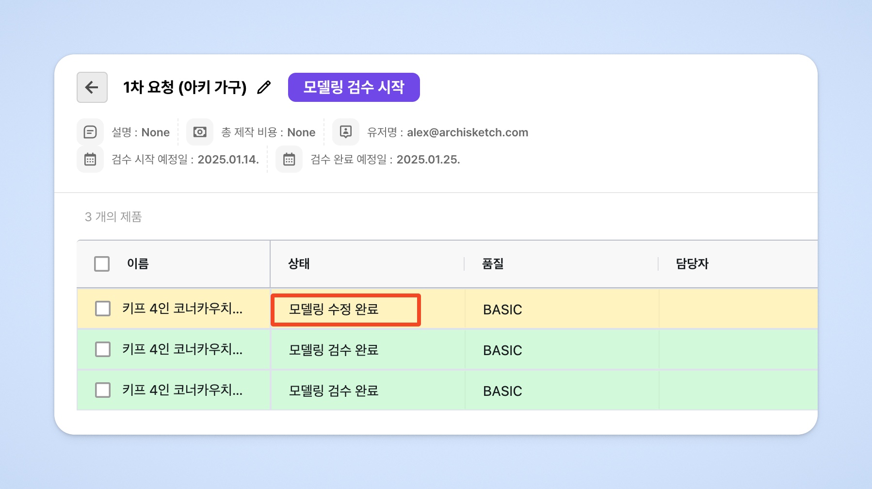Click the 품질 column header

pyautogui.click(x=493, y=264)
